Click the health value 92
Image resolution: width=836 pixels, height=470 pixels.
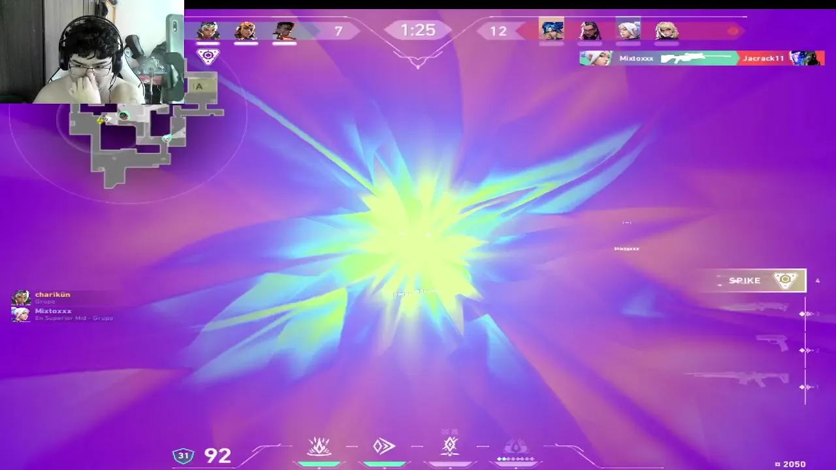[x=217, y=455]
